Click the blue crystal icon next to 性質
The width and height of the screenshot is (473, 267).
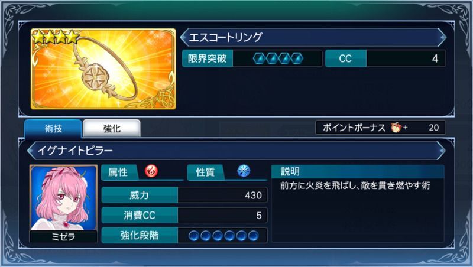click(244, 171)
